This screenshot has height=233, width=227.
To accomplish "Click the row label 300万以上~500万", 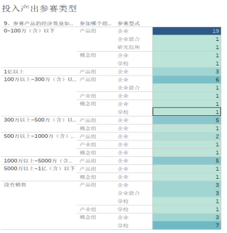I will tap(40, 120).
